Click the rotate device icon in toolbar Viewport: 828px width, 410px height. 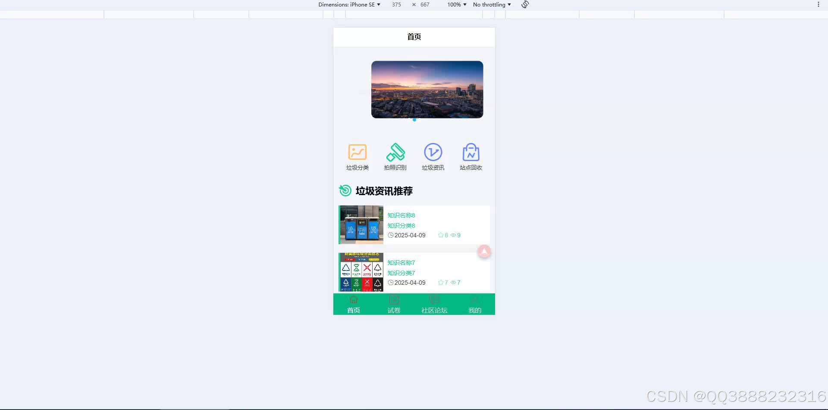(x=525, y=4)
